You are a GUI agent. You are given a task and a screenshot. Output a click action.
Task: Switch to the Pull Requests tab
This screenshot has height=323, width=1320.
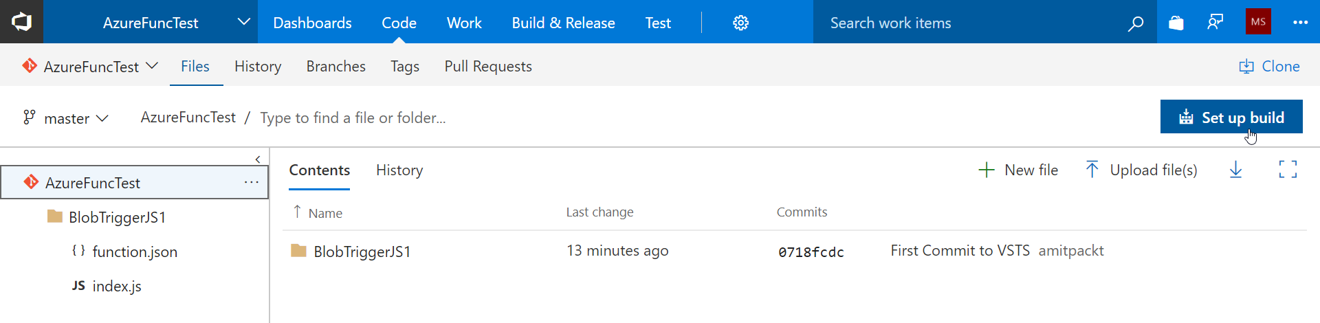pyautogui.click(x=488, y=66)
